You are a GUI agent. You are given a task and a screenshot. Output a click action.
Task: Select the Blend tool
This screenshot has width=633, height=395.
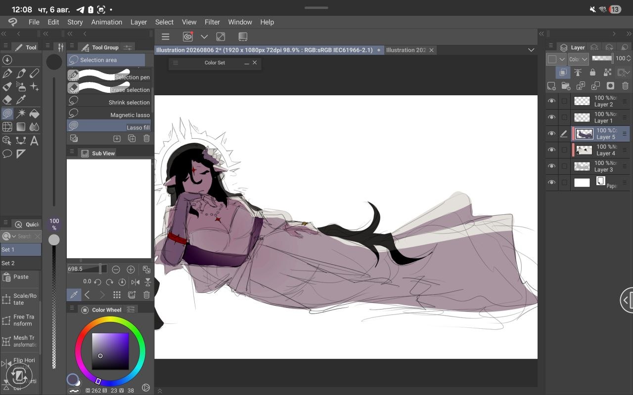coord(34,127)
